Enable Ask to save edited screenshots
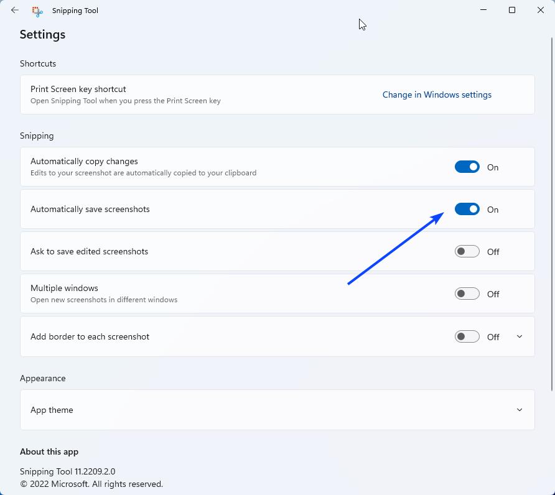Screen dimensions: 555x495 pos(467,252)
